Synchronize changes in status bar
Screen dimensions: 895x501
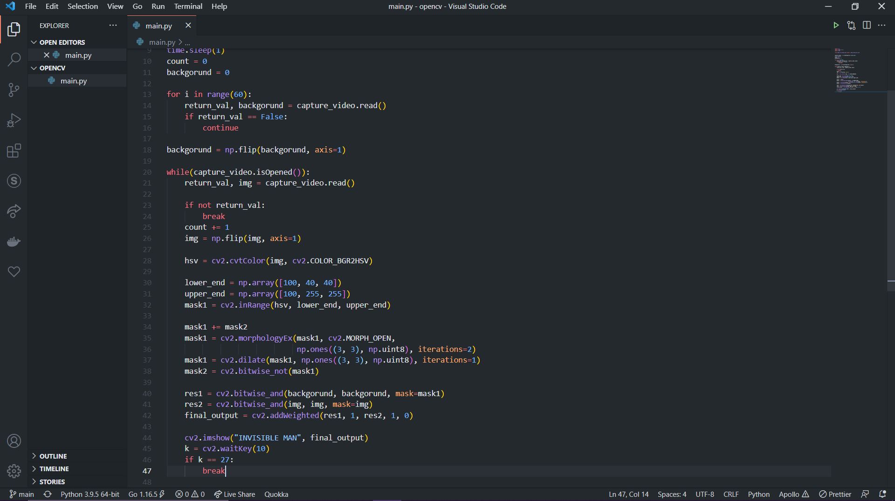click(47, 494)
